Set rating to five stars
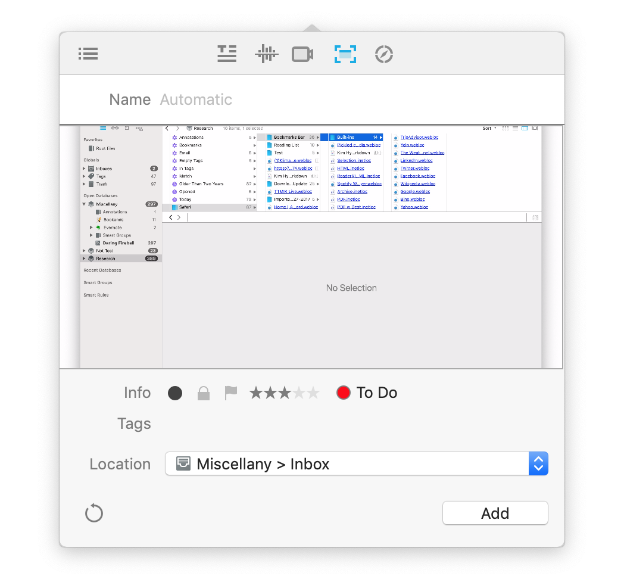Viewport: 624px width, 579px height. click(314, 393)
